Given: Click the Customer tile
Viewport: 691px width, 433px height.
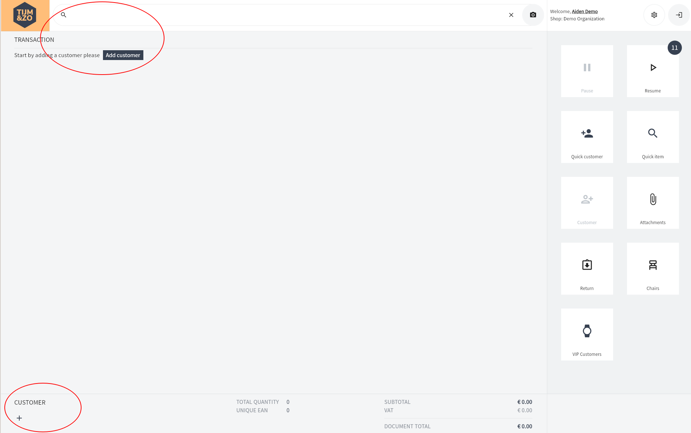Looking at the screenshot, I should point(587,203).
